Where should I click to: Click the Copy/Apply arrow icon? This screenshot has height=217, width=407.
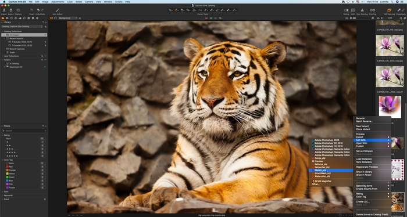pyautogui.click(x=399, y=10)
